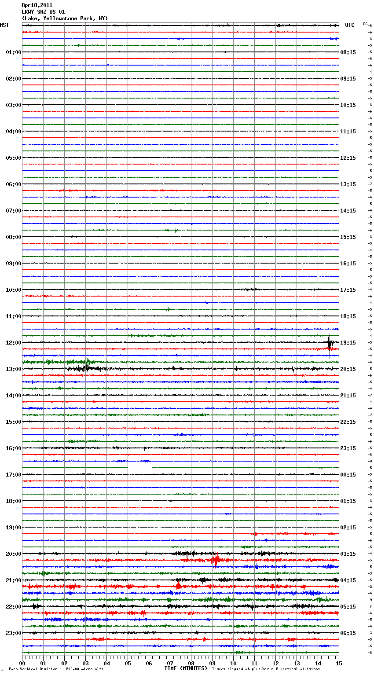The height and width of the screenshot is (675, 374).
Task: Select the 15 minute tick on bottom axis
Action: tap(338, 663)
